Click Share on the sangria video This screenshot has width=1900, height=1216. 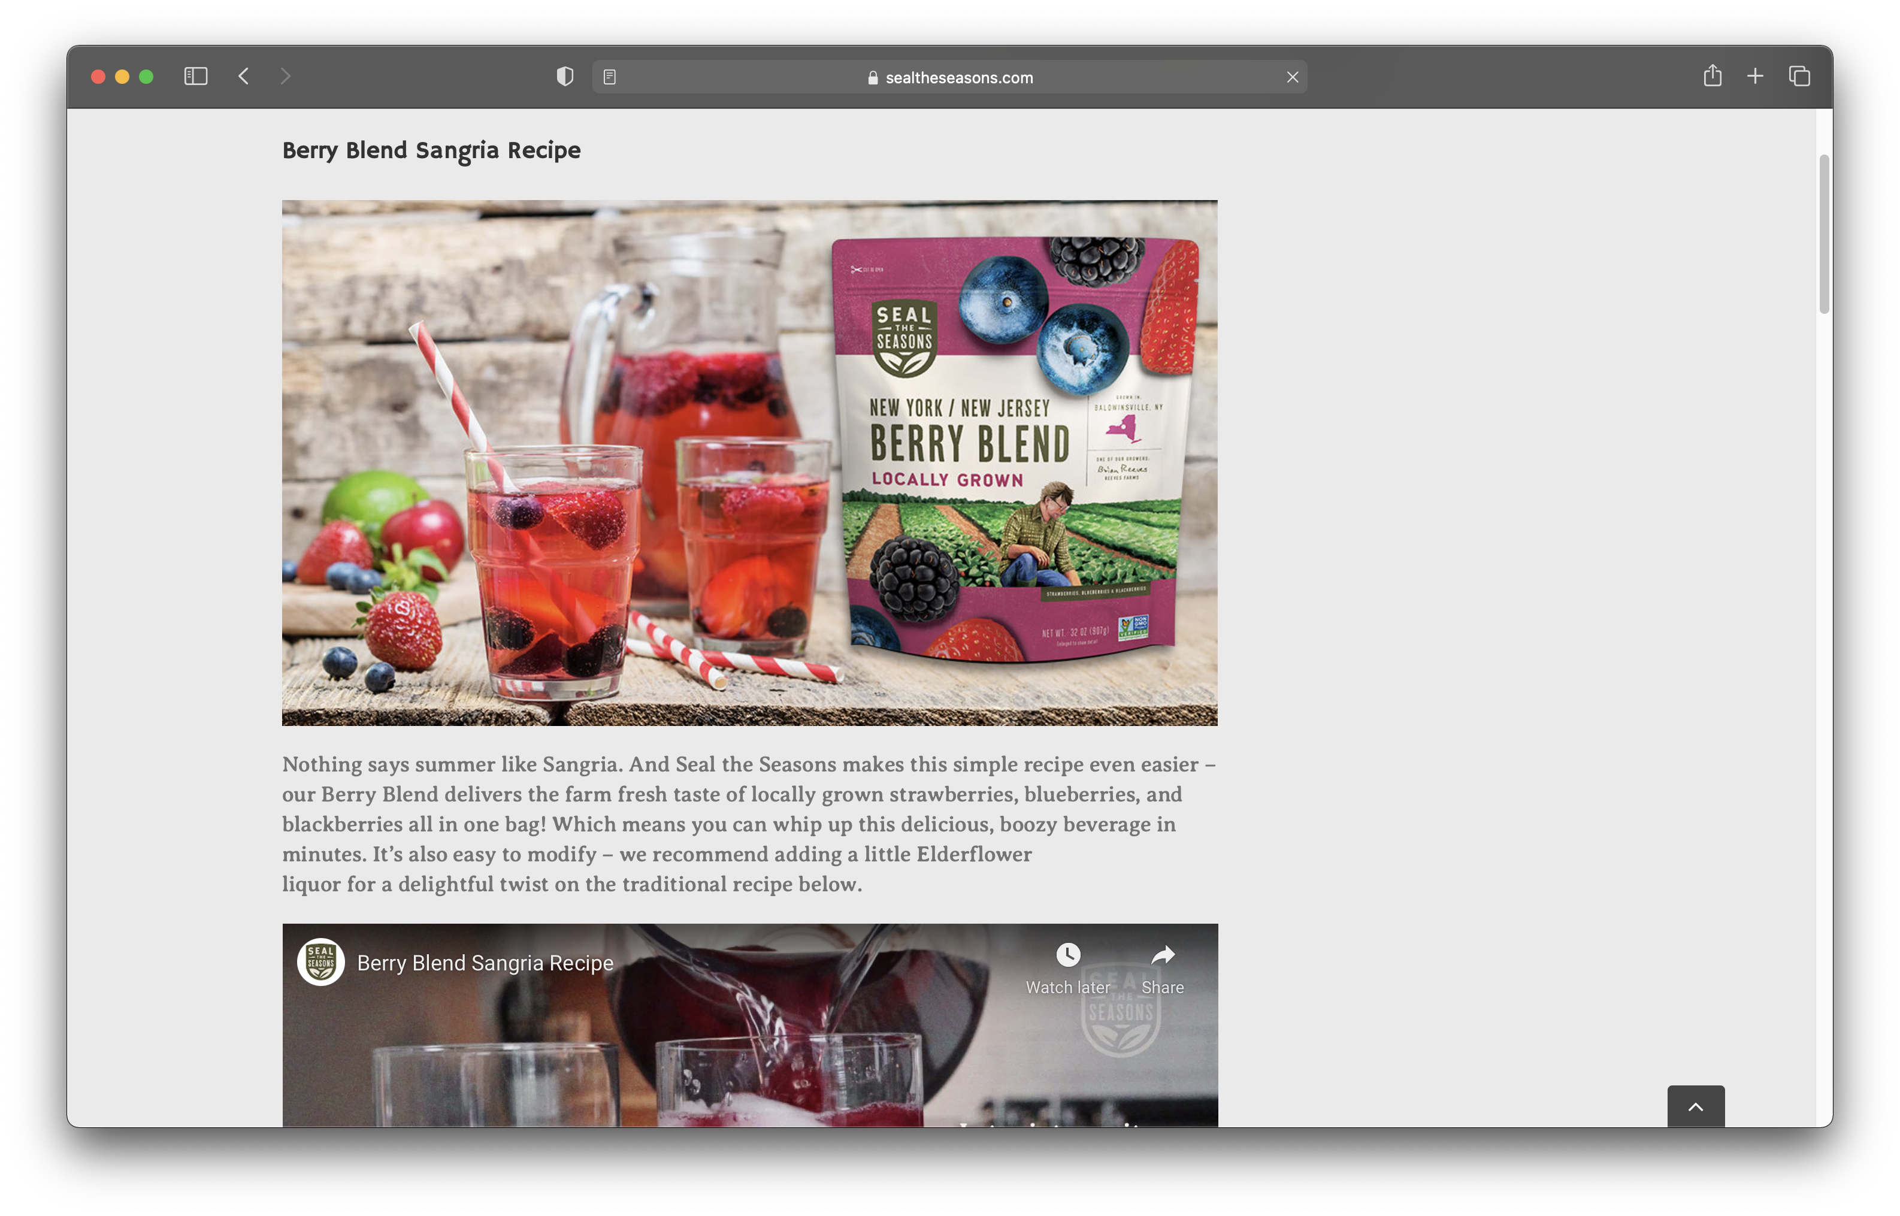[1162, 969]
